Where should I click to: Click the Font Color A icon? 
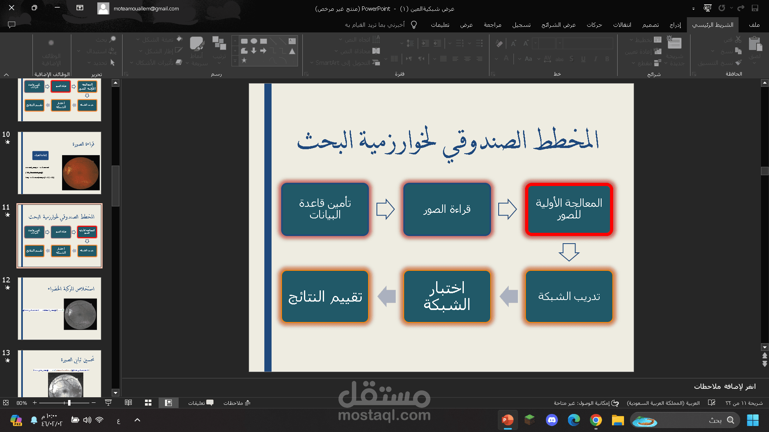point(506,59)
